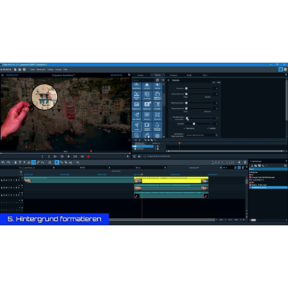Click the redo arrow in timeline toolbar
288x288 pixels.
[x=8, y=163]
